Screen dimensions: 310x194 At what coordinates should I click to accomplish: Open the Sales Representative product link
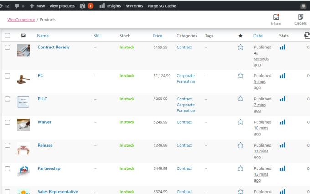(x=58, y=191)
